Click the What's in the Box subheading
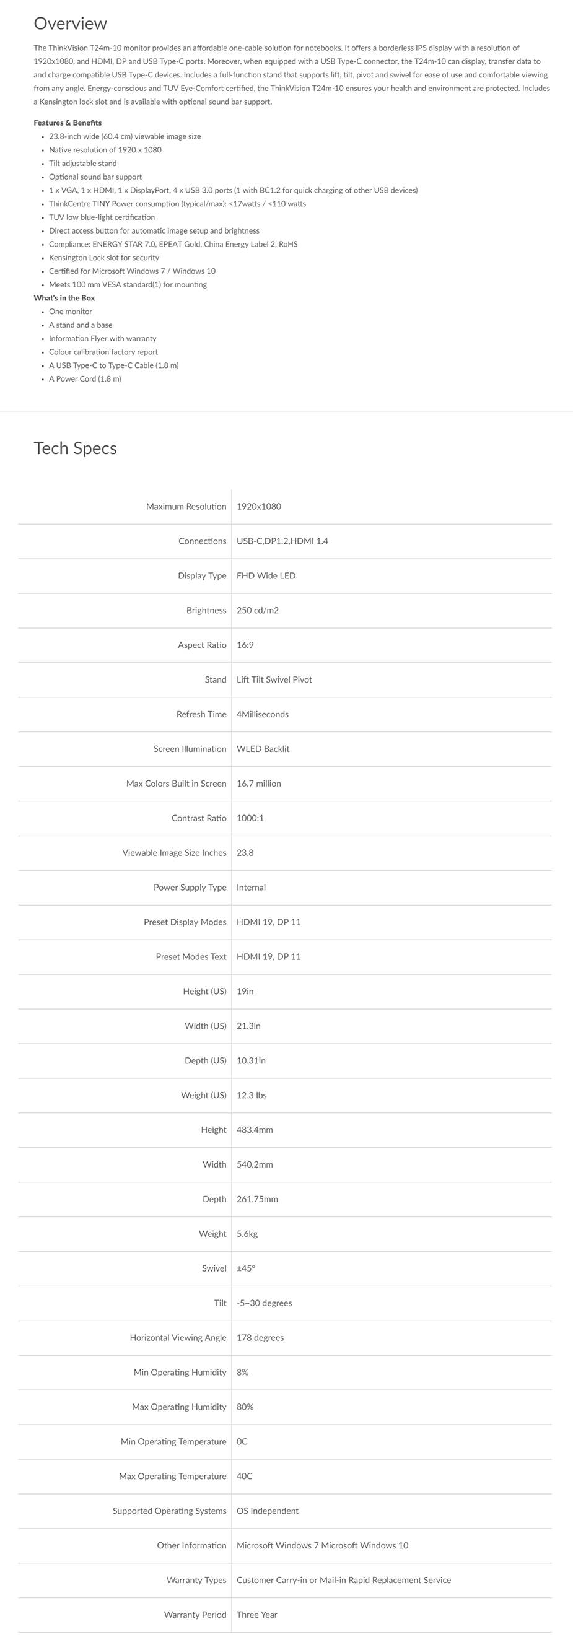Viewport: 573px width, 1637px height. (64, 298)
